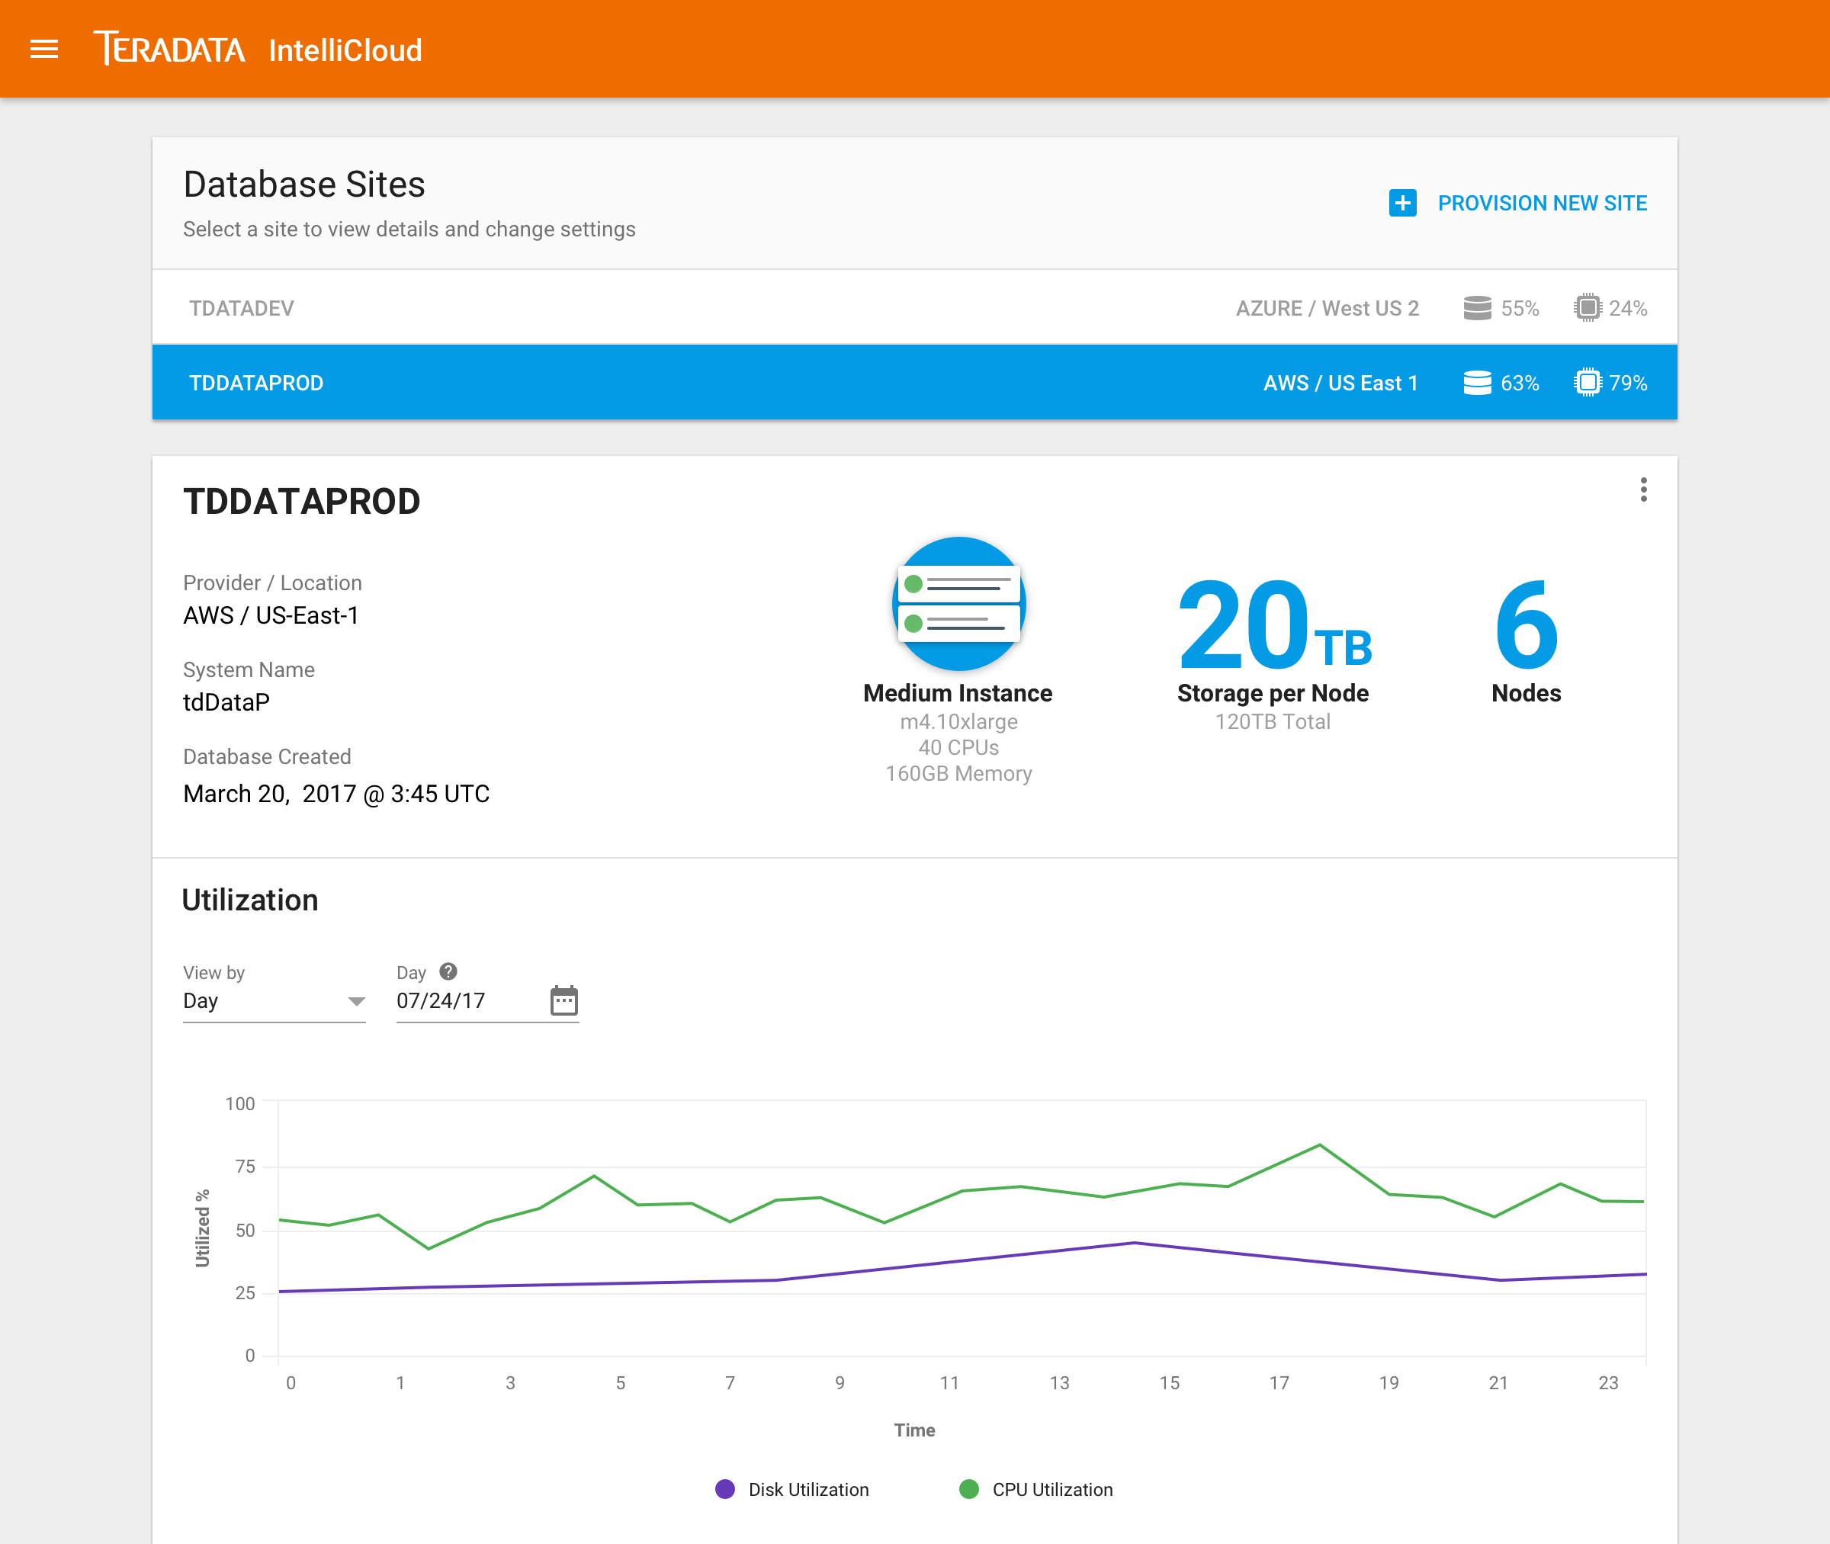Viewport: 1830px width, 1544px height.
Task: Click the 'AWS / US East 1' text
Action: pyautogui.click(x=1340, y=383)
